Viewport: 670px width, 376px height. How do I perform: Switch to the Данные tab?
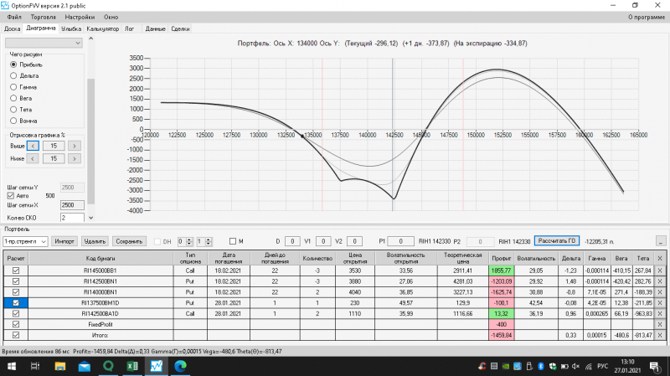click(x=155, y=28)
